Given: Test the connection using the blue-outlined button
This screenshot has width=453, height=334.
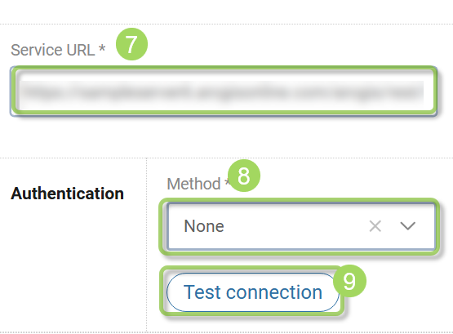Looking at the screenshot, I should click(x=253, y=292).
